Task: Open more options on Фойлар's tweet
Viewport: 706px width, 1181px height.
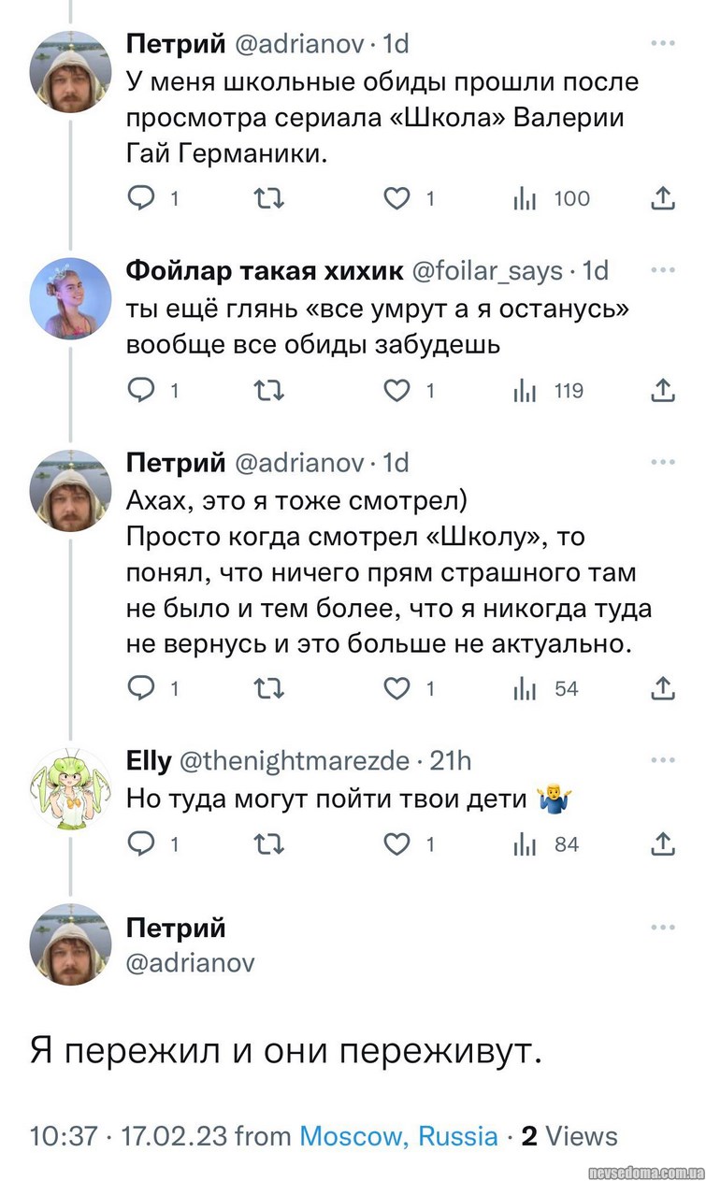Action: click(x=662, y=270)
